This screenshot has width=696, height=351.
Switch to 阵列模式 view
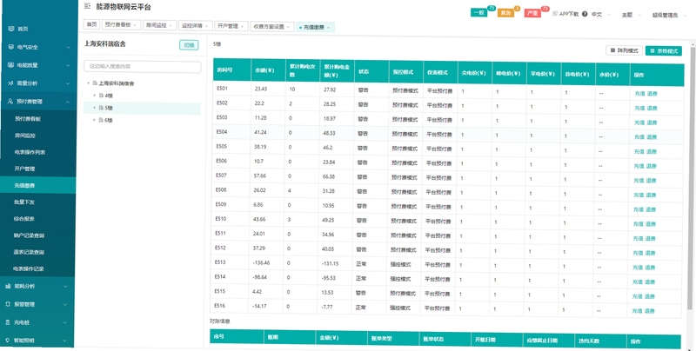[x=624, y=50]
